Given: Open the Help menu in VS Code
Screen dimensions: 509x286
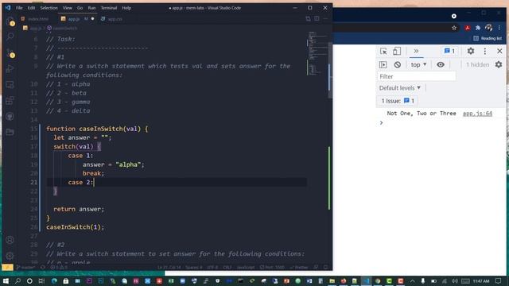Looking at the screenshot, I should tap(126, 8).
